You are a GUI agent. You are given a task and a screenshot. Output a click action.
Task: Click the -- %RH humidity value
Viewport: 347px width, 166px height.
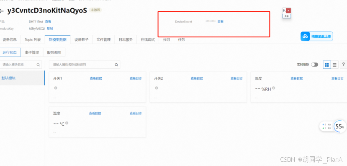(x=263, y=89)
